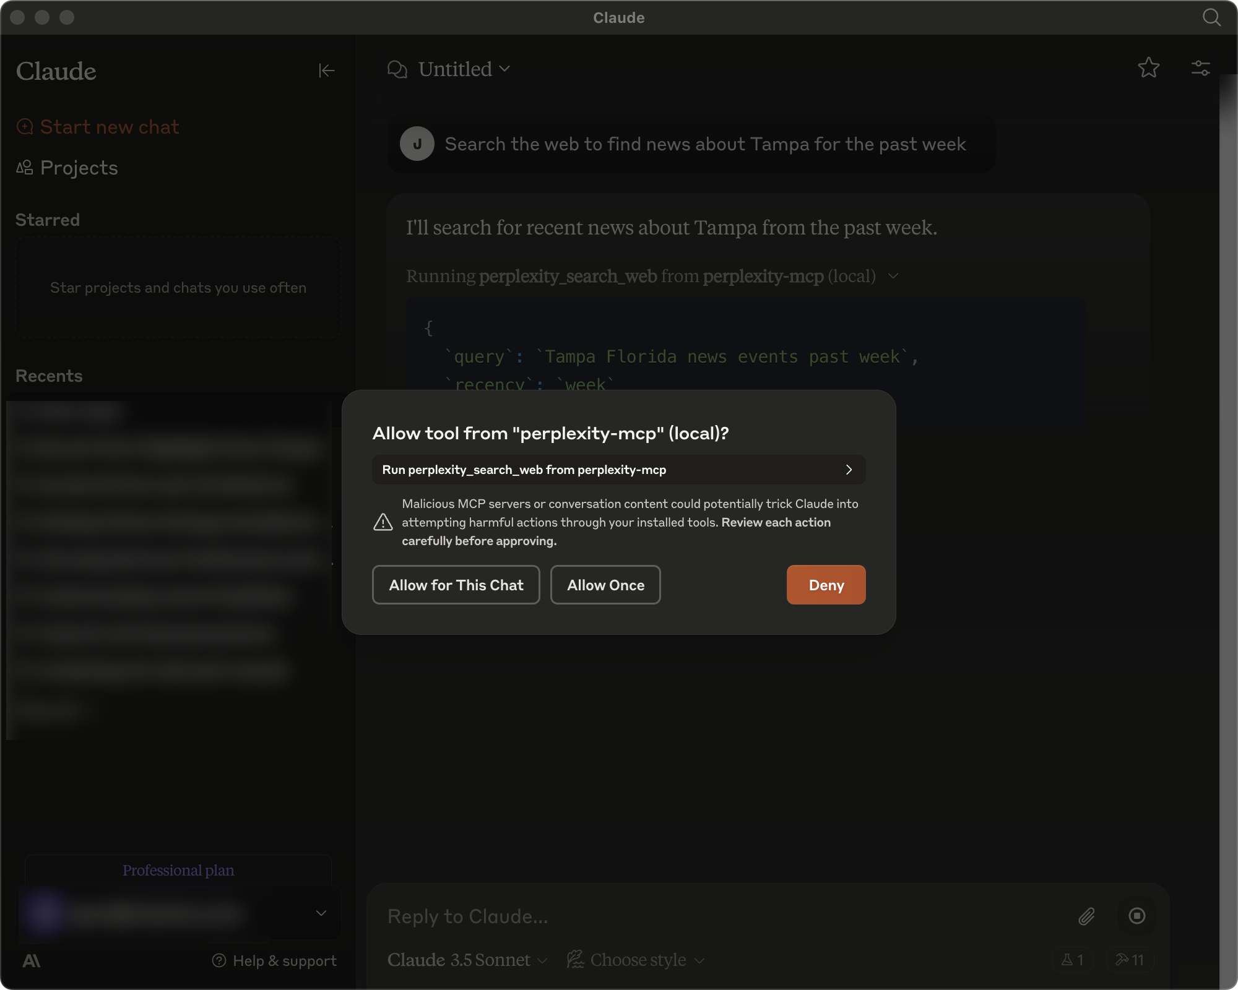Click Allow Once
1238x990 pixels.
[x=605, y=585]
